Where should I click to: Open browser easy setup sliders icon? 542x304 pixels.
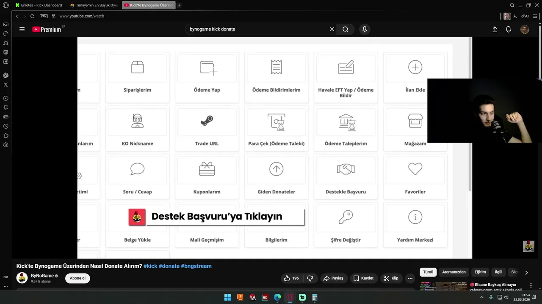click(534, 16)
